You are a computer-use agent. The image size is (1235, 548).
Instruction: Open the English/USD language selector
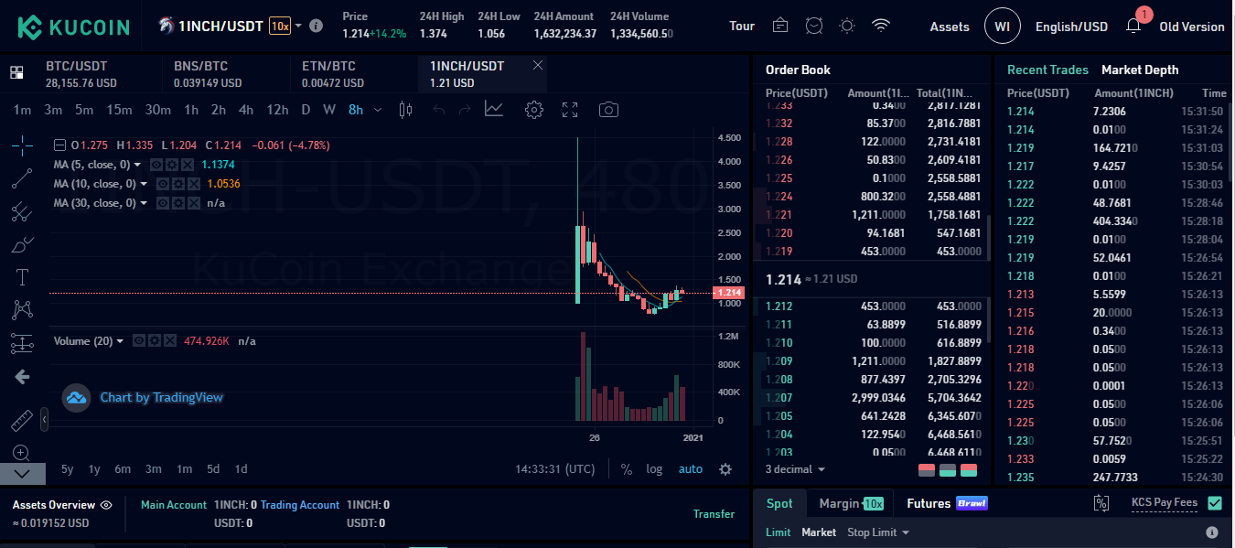point(1071,27)
